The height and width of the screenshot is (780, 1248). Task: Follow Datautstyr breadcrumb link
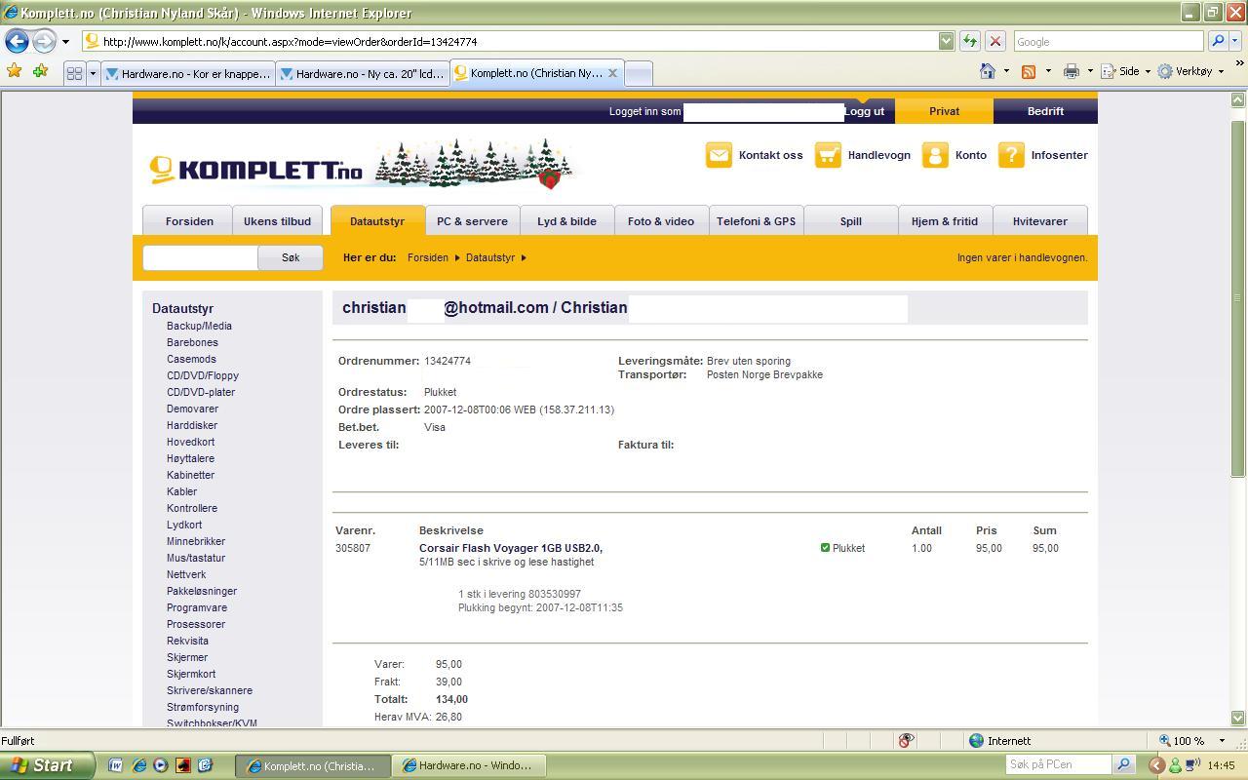pos(489,257)
